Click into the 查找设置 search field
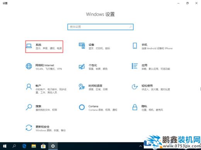 pyautogui.click(x=100, y=27)
